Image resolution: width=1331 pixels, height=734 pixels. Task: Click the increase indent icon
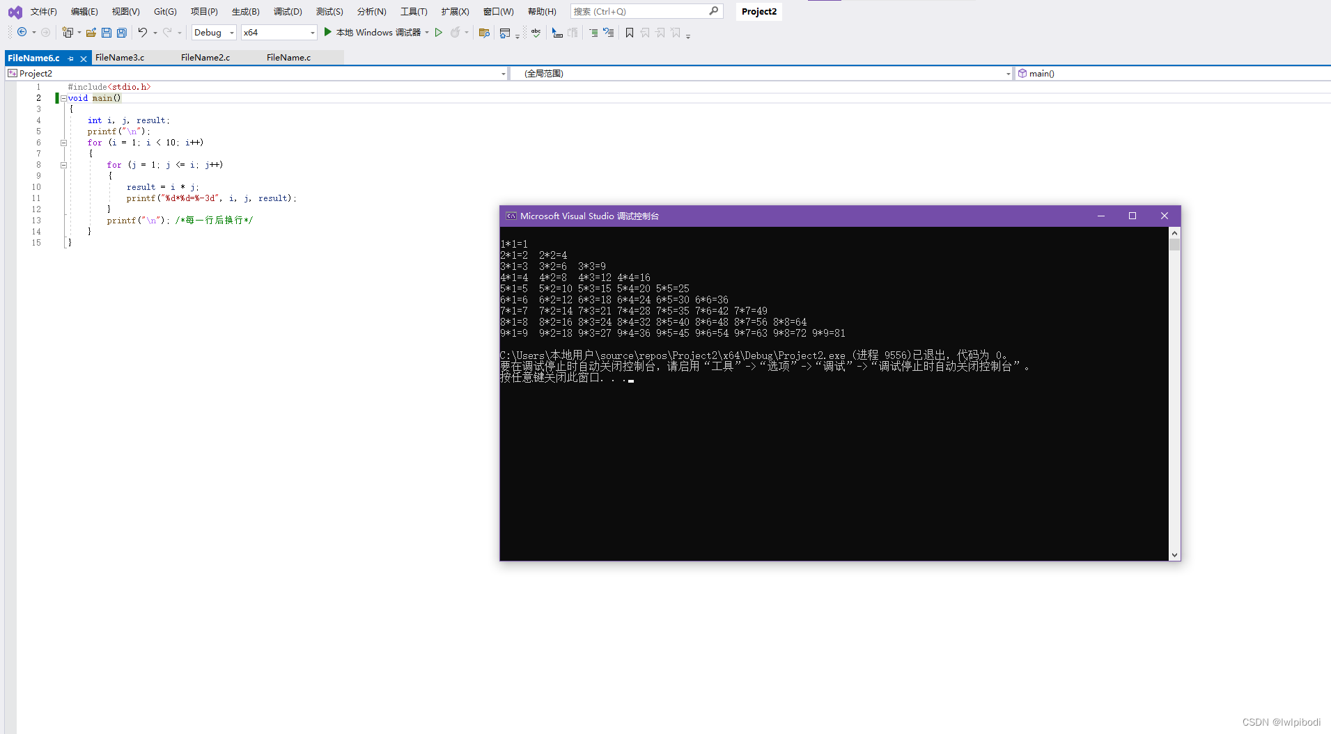593,33
